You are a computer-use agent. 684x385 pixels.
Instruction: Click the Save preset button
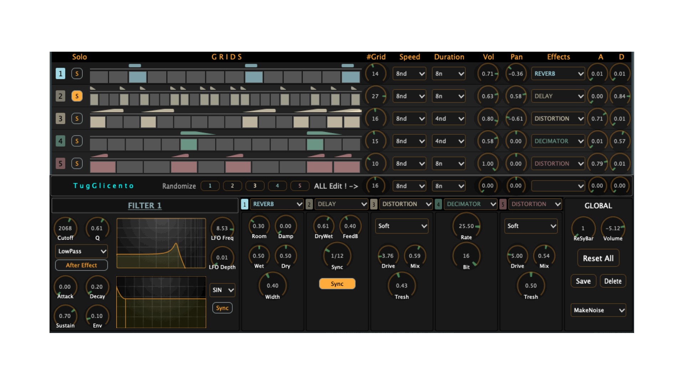[x=583, y=281]
